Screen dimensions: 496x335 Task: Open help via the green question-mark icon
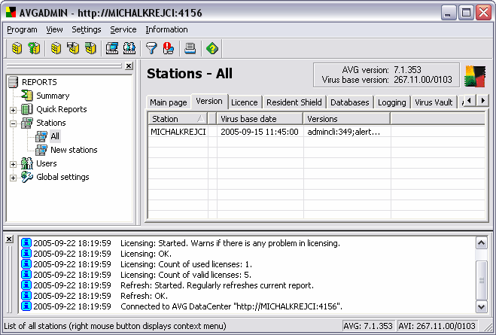[x=212, y=49]
